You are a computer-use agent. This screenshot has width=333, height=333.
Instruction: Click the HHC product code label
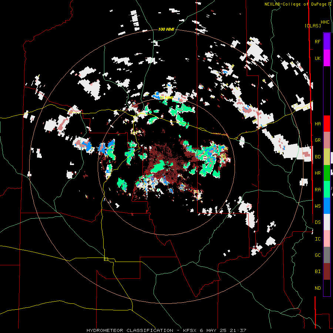coord(325,22)
